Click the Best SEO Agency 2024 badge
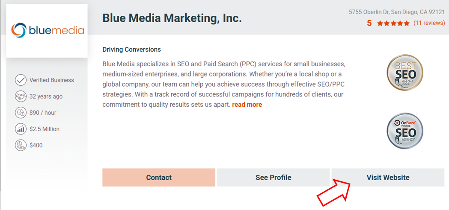Image resolution: width=449 pixels, height=210 pixels. click(404, 72)
